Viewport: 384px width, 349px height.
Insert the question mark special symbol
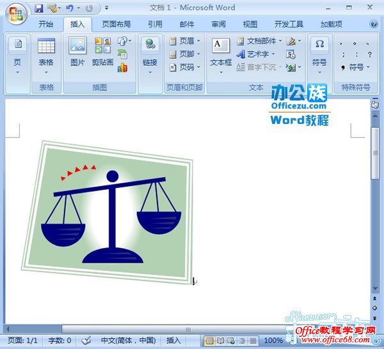pos(370,54)
